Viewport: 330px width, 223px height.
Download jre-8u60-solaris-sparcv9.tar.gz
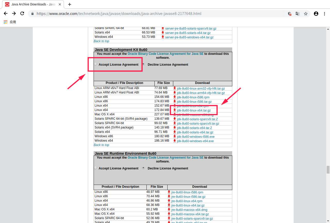[192, 219]
